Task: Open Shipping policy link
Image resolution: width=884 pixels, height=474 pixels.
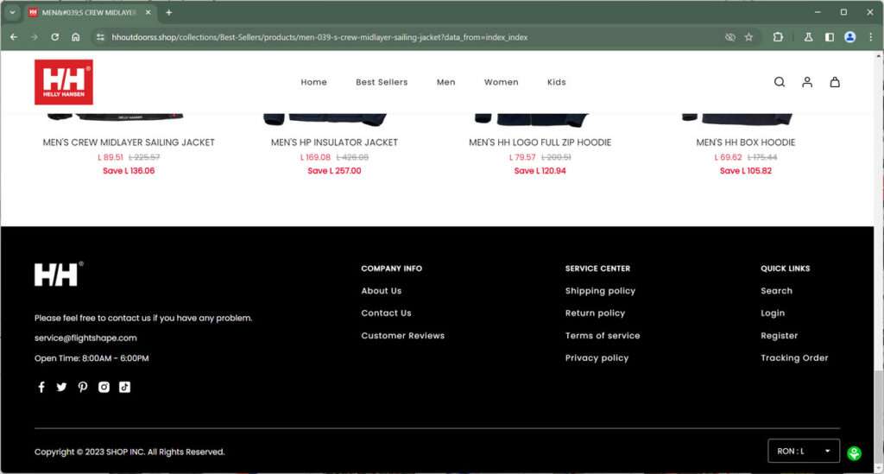Action: [x=601, y=291]
